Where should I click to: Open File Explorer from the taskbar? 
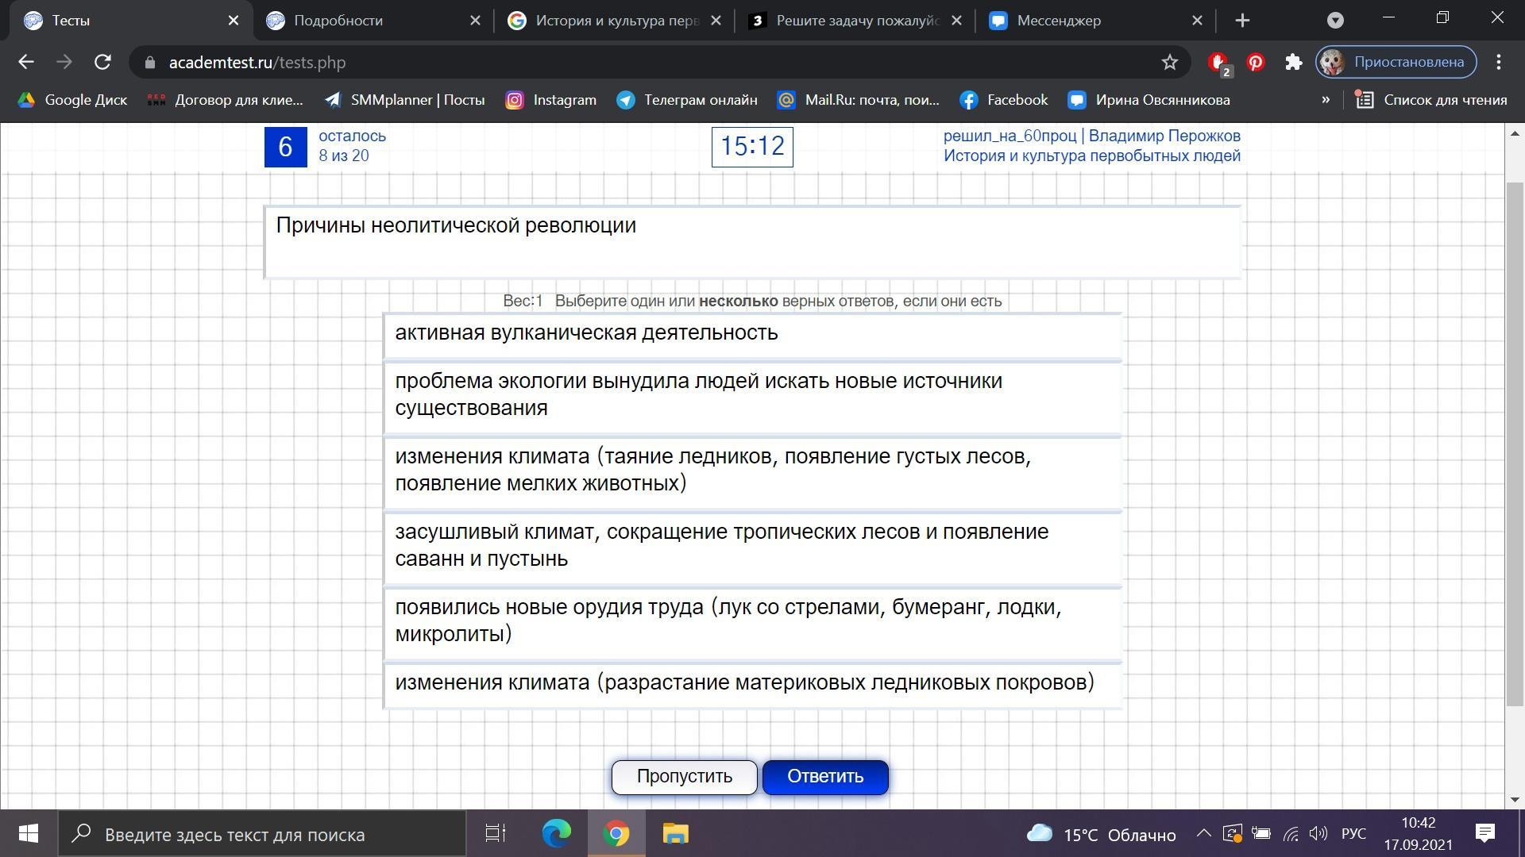[675, 834]
